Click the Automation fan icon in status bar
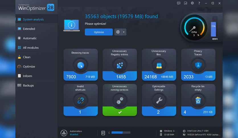Screen dimensions: 238x138 (64, 133)
